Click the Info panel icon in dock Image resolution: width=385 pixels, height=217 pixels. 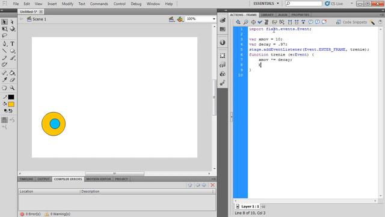click(x=223, y=43)
